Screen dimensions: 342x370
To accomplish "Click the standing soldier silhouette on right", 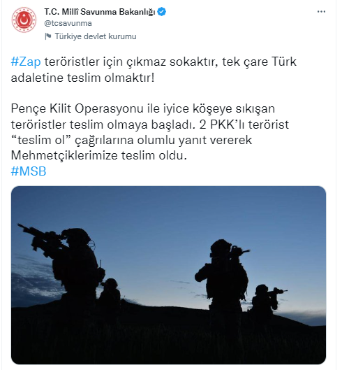I will 224,276.
